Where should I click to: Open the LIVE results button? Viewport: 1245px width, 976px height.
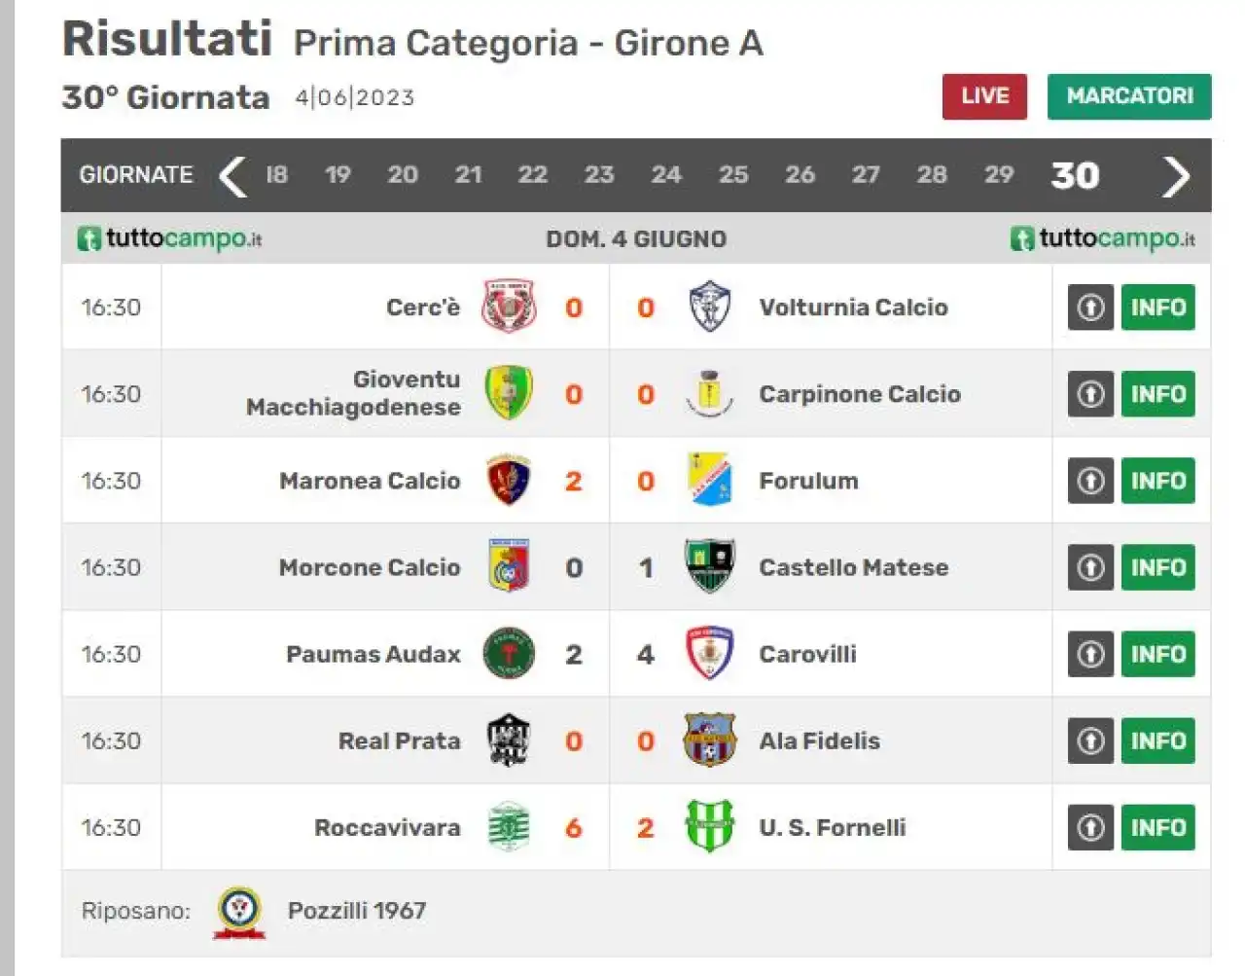click(984, 96)
